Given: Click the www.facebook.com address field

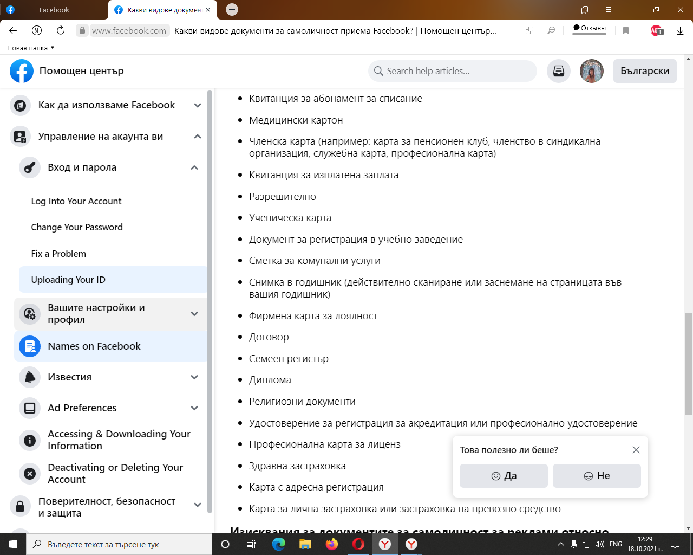Looking at the screenshot, I should (129, 31).
